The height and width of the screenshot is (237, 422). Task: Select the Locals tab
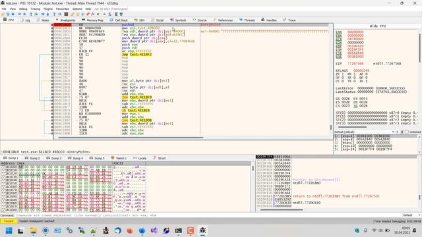click(140, 158)
